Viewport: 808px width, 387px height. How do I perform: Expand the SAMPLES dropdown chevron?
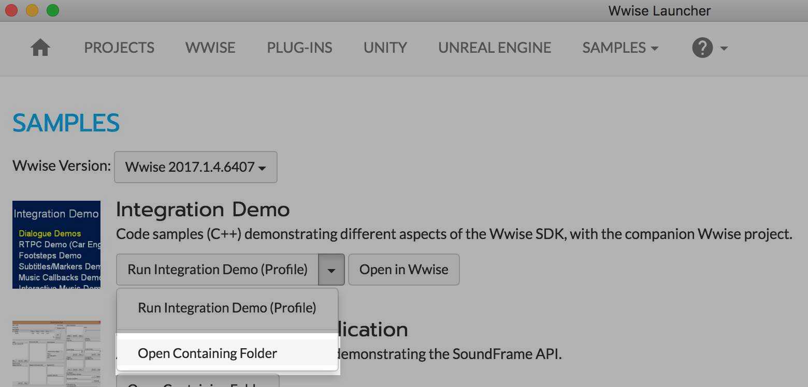655,48
